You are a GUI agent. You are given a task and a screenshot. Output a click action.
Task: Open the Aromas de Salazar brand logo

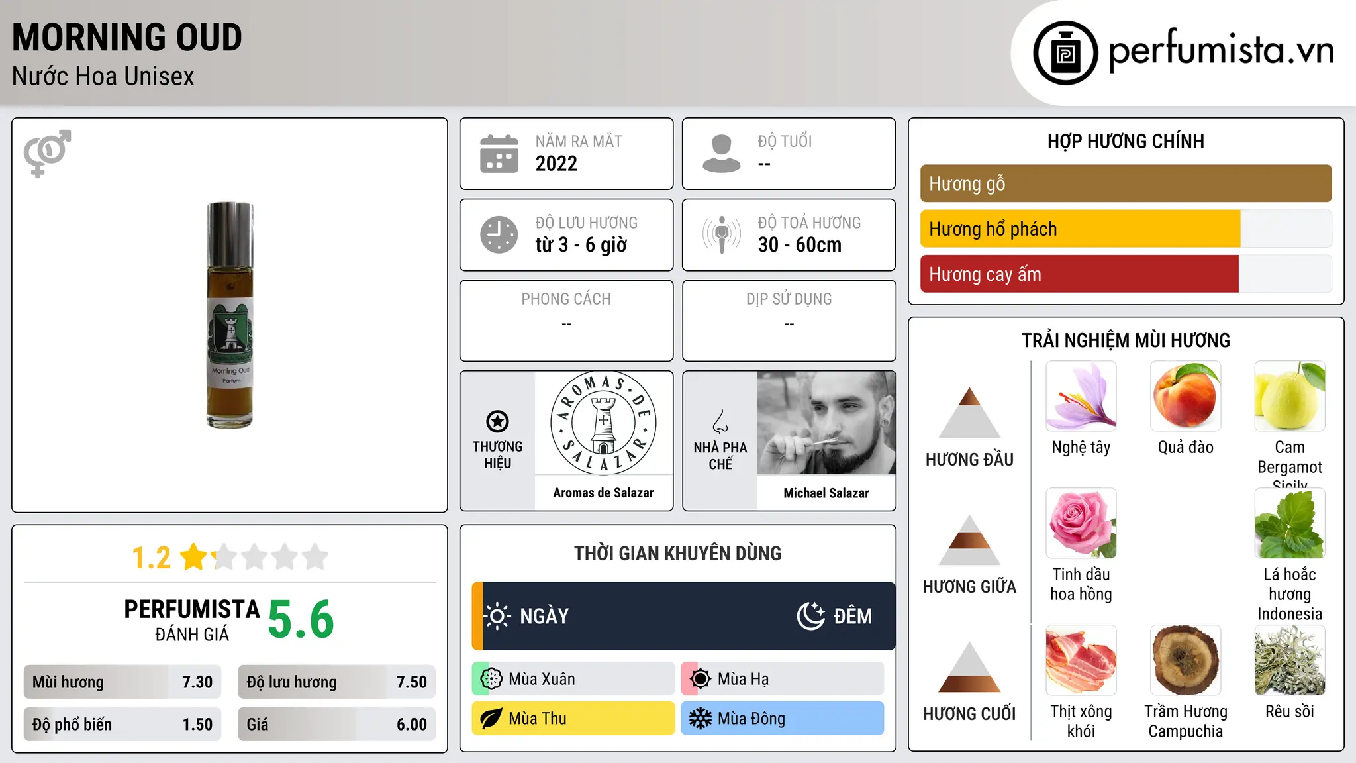coord(603,423)
